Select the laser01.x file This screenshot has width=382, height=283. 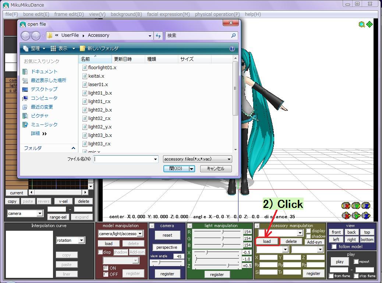pos(95,85)
